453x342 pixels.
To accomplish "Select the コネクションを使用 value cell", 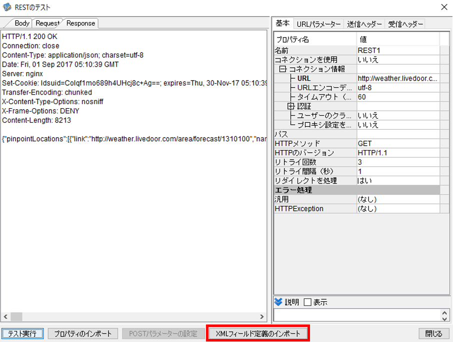I will [398, 60].
